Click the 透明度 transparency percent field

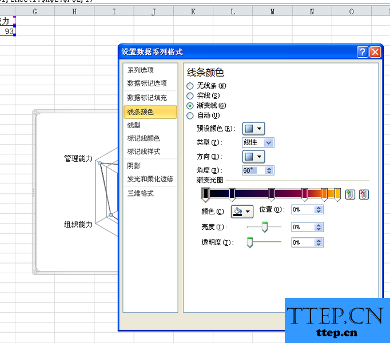pos(303,242)
